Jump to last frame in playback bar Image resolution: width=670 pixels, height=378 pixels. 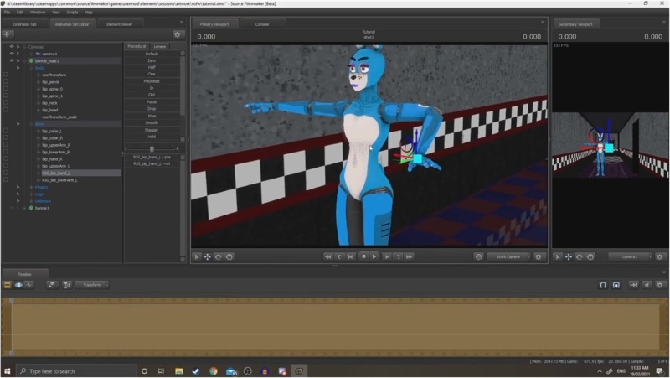410,257
